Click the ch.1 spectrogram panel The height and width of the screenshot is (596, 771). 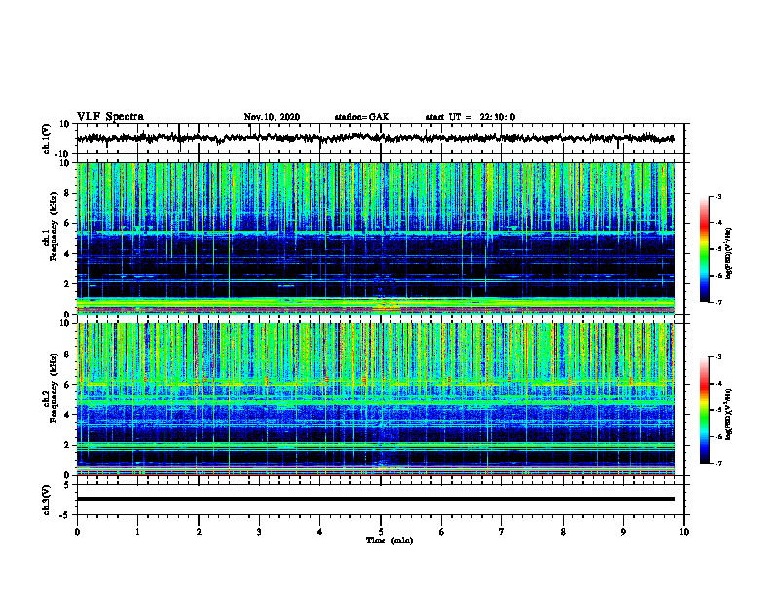pyautogui.click(x=375, y=238)
